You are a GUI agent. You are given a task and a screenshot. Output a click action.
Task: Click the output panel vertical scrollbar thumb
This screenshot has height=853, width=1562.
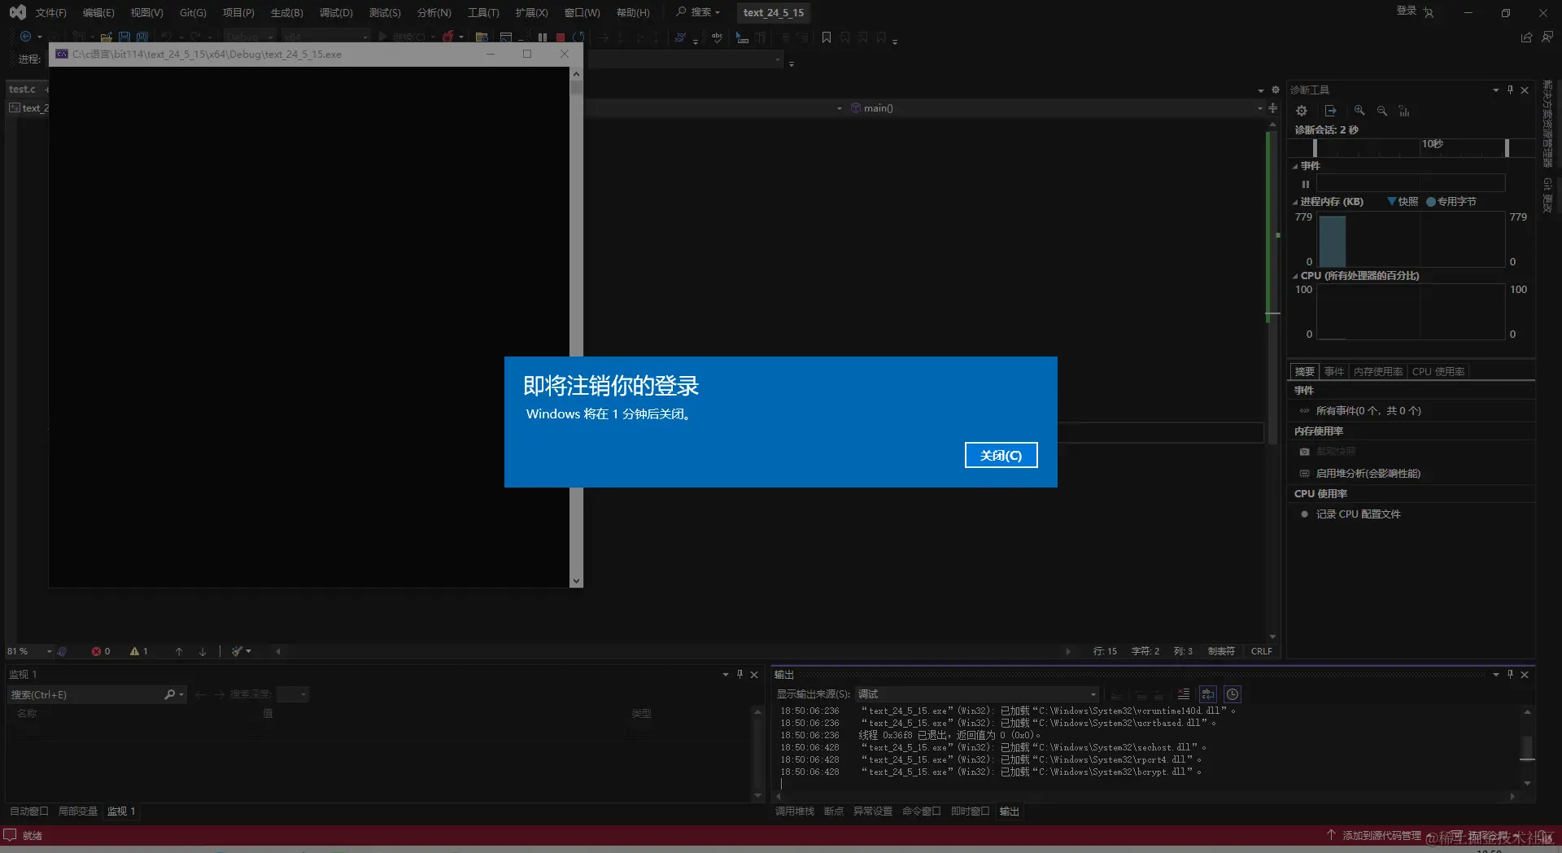pyautogui.click(x=1527, y=747)
